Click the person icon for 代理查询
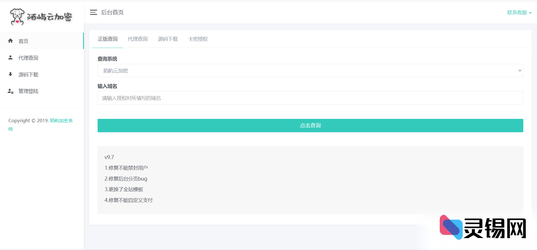This screenshot has height=250, width=537. pos(11,58)
